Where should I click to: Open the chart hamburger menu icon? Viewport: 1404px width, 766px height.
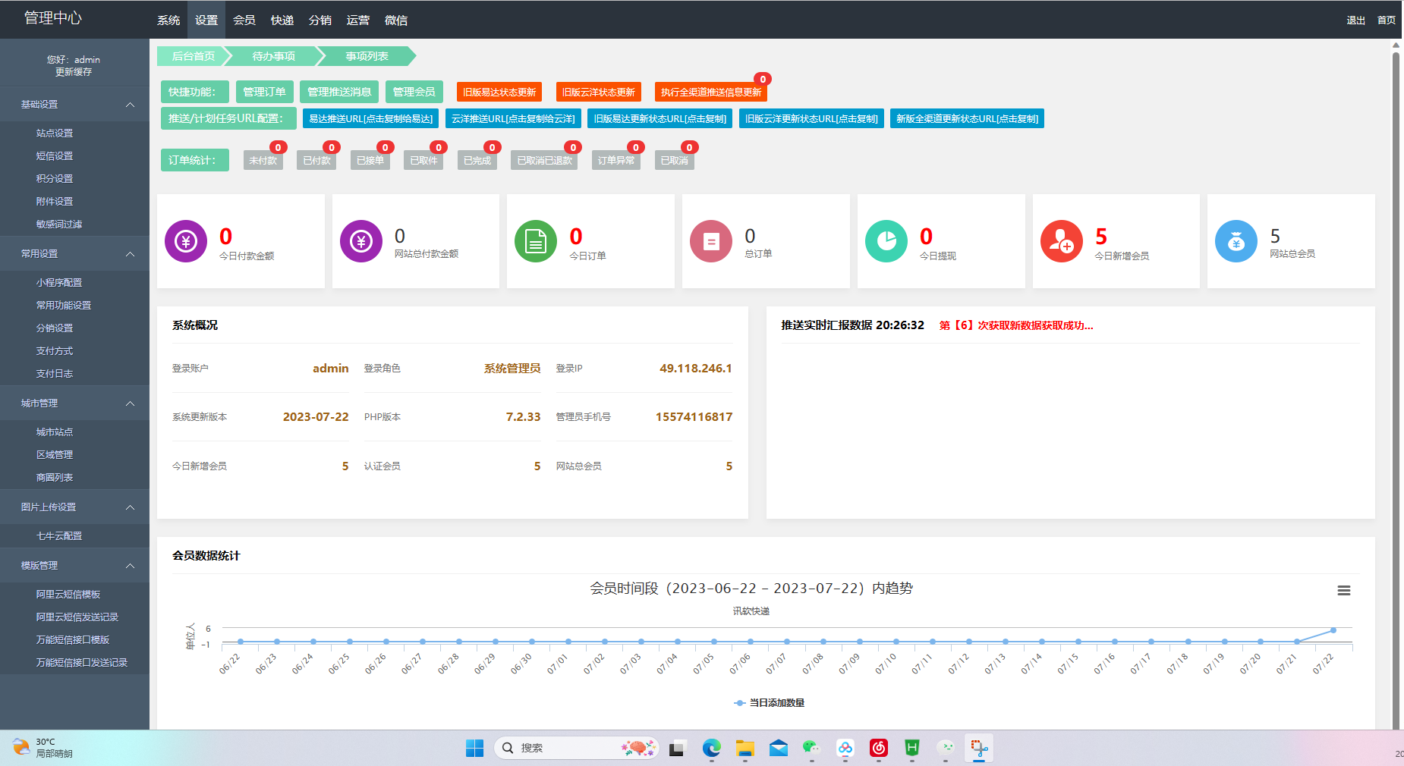tap(1343, 591)
